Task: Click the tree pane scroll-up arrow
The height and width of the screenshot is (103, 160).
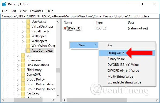Action: [x=58, y=22]
